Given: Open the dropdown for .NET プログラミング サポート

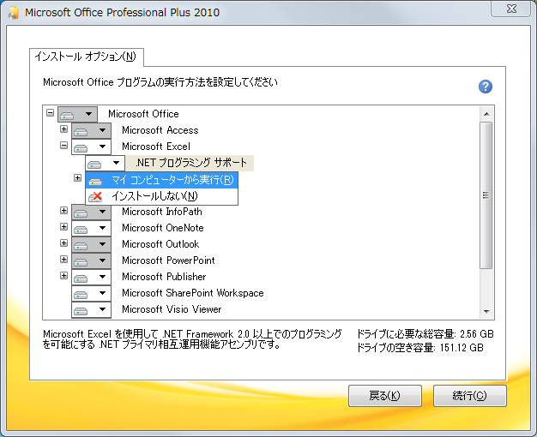Looking at the screenshot, I should pos(106,164).
